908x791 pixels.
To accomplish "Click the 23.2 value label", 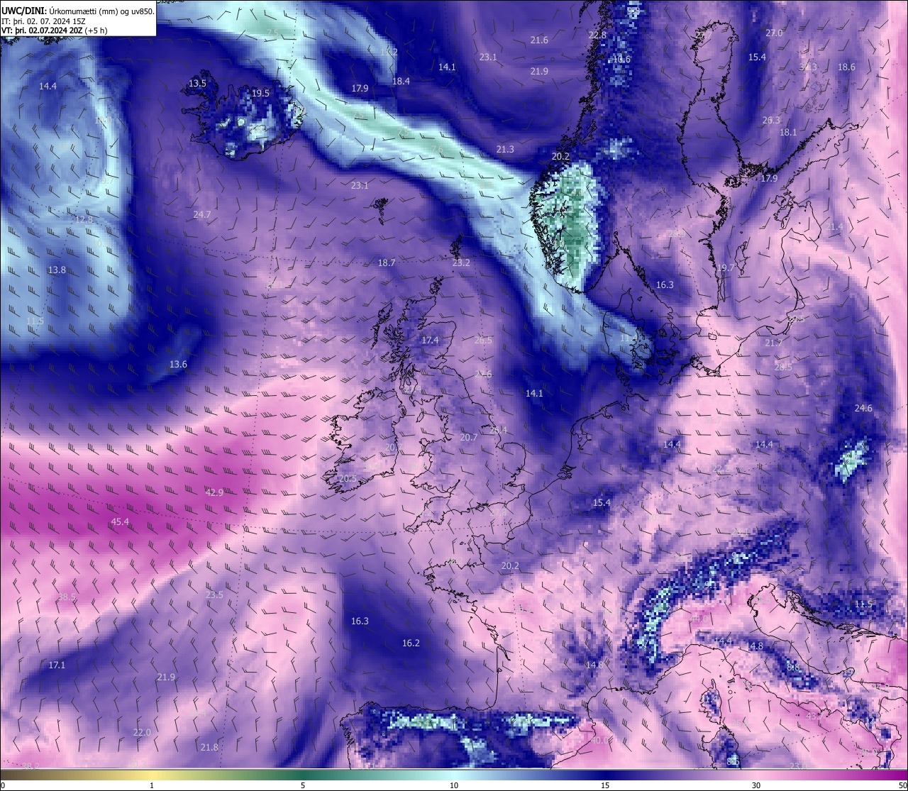I will (461, 262).
